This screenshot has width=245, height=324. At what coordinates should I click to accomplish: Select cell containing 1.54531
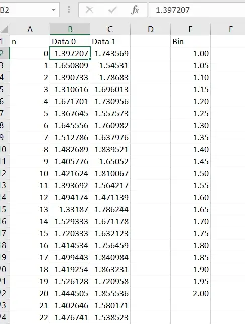(110, 65)
